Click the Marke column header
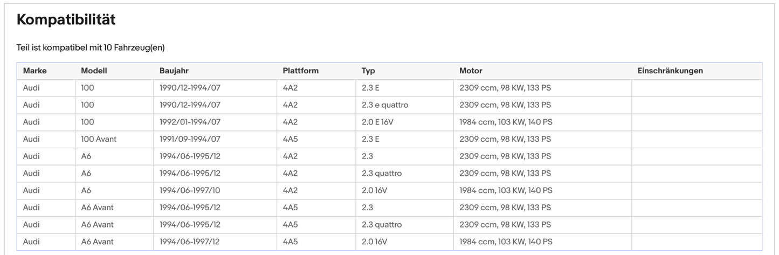Screen dimensions: 779x255 pos(35,71)
